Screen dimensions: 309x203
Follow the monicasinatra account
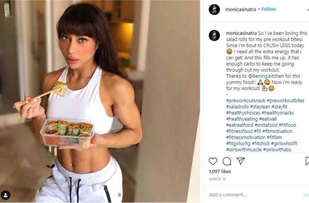(x=269, y=9)
